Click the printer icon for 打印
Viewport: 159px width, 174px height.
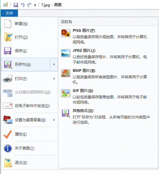pos(8,79)
